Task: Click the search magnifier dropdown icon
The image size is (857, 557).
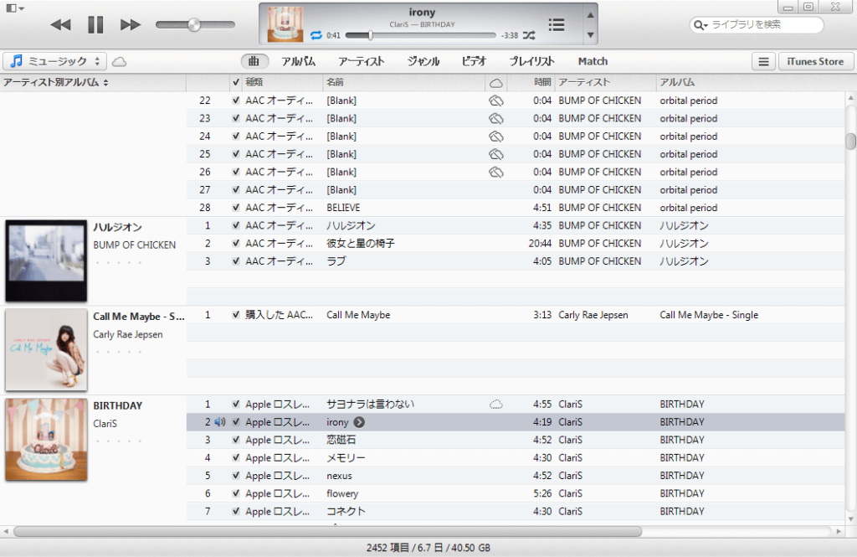Action: click(700, 24)
